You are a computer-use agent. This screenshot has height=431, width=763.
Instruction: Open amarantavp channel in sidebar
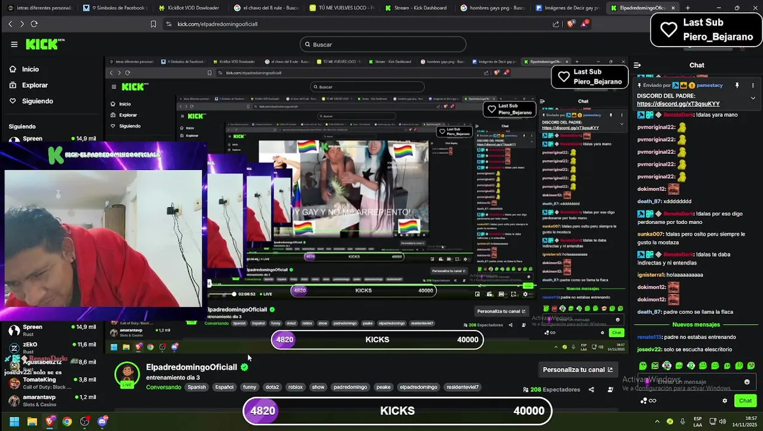tap(51, 400)
